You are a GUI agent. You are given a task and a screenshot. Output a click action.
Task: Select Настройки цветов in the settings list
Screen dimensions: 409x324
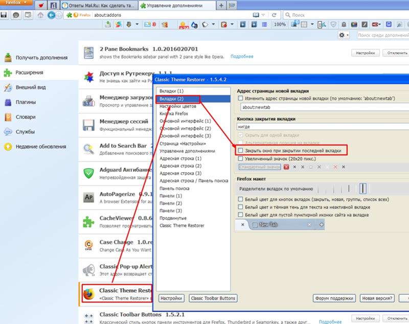tap(193, 106)
